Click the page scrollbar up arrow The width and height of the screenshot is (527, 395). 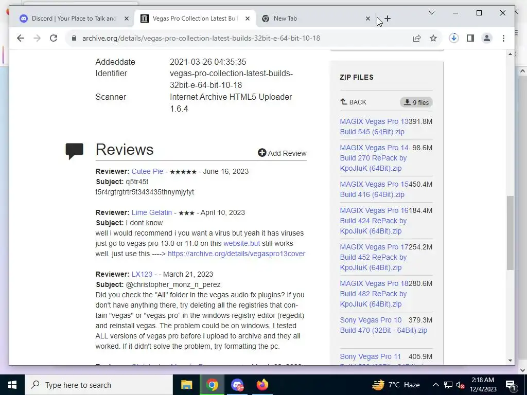[510, 54]
